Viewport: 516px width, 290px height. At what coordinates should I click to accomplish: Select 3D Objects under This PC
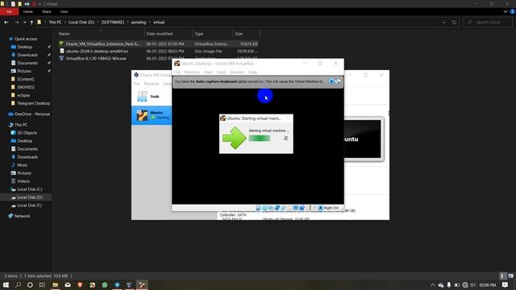click(27, 133)
